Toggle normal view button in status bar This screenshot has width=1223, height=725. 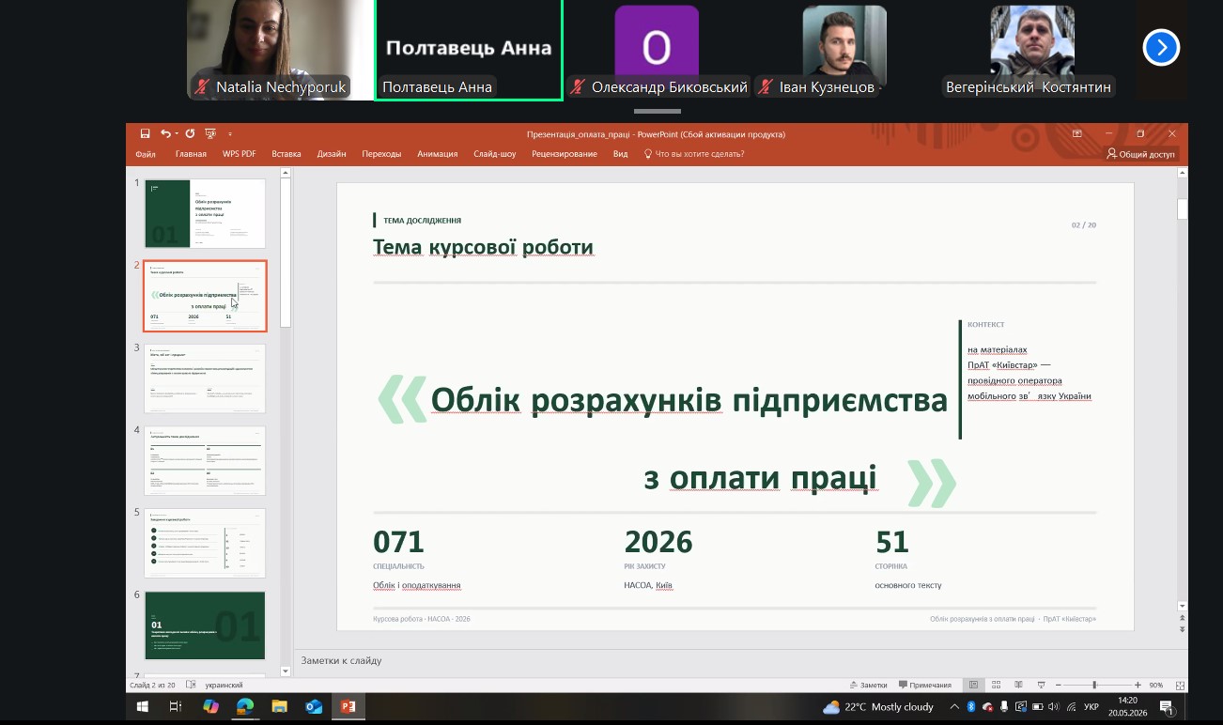point(974,685)
